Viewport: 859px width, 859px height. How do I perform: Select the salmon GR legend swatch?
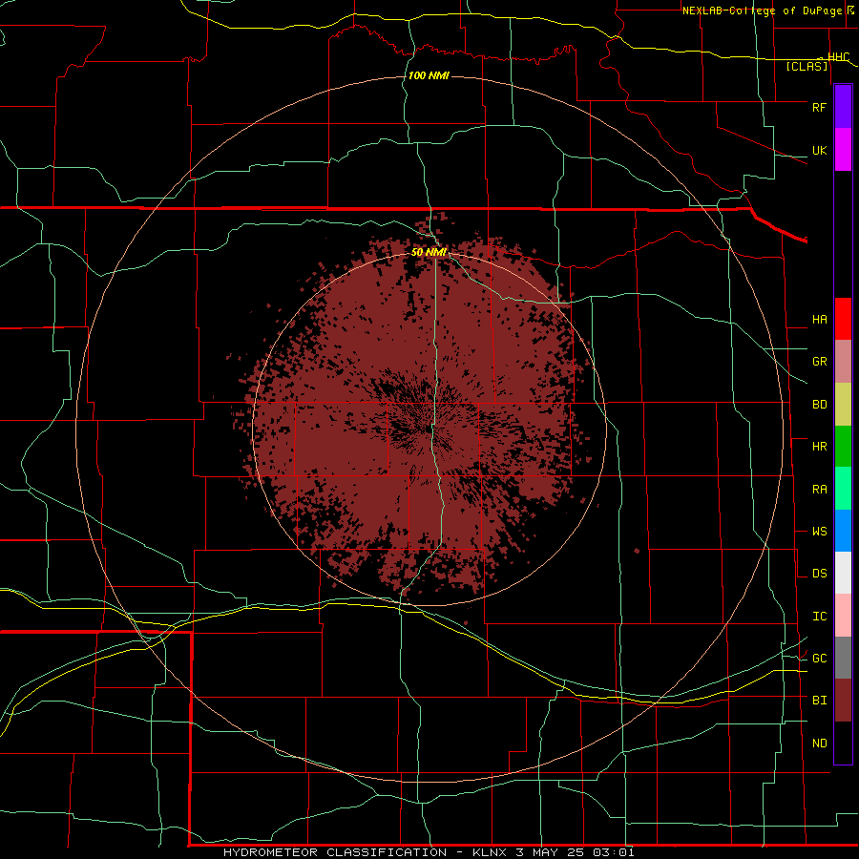pyautogui.click(x=843, y=362)
